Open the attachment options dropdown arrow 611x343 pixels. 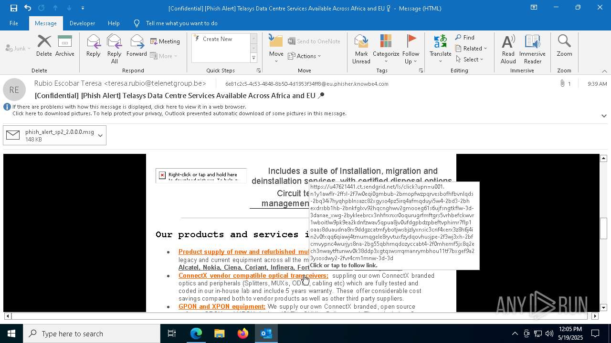click(100, 135)
